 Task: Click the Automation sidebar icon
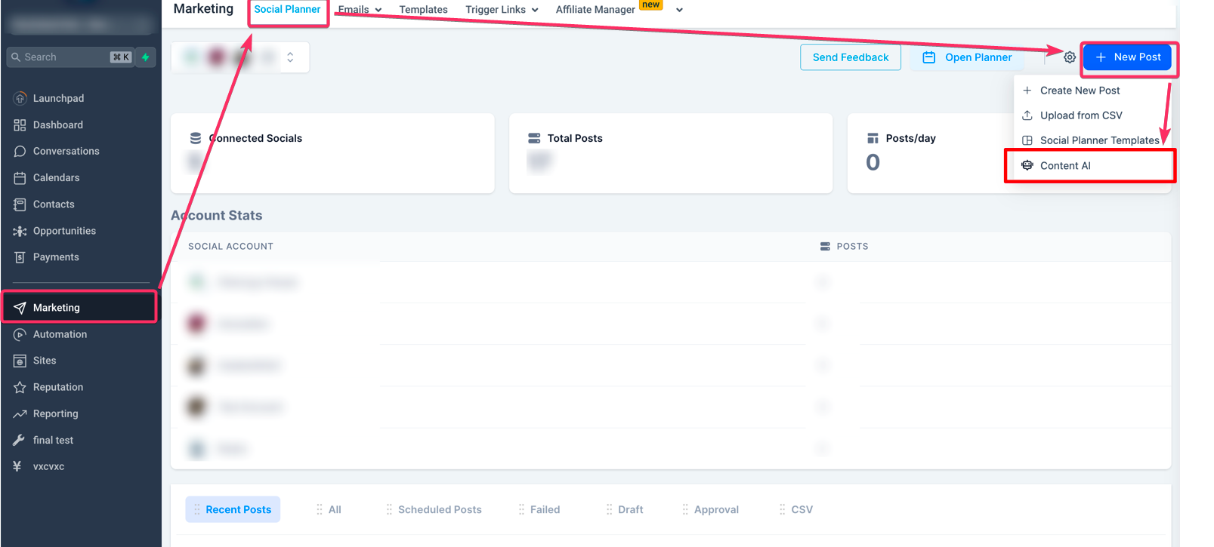20,334
